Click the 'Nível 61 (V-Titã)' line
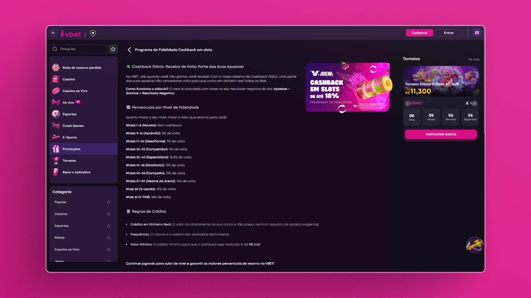 click(148, 197)
